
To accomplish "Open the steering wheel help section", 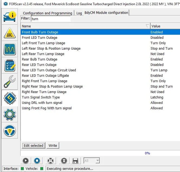I will pyautogui.click(x=10, y=131).
